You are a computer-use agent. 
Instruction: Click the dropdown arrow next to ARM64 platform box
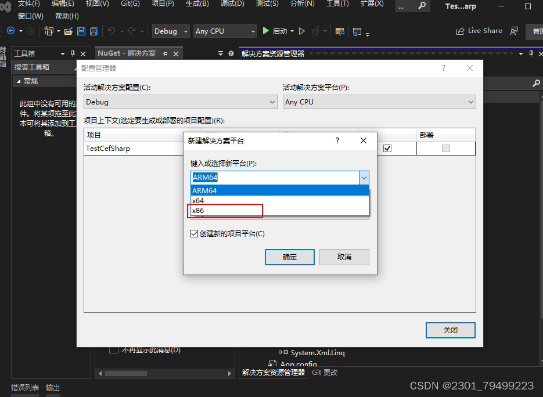364,178
